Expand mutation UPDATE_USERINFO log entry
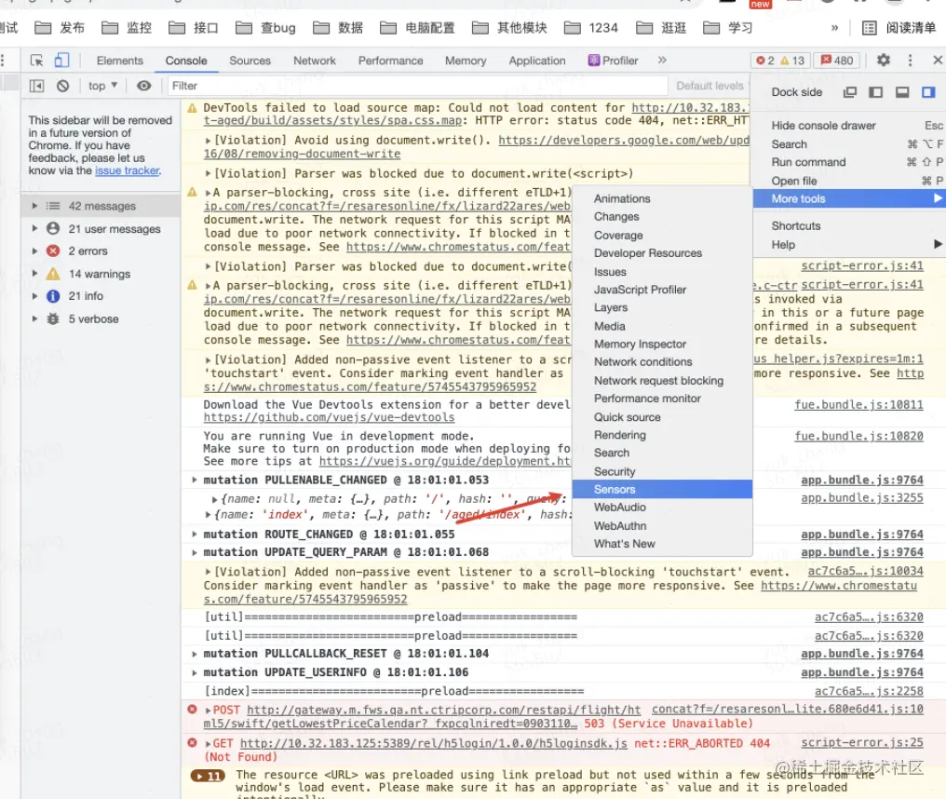 point(195,672)
